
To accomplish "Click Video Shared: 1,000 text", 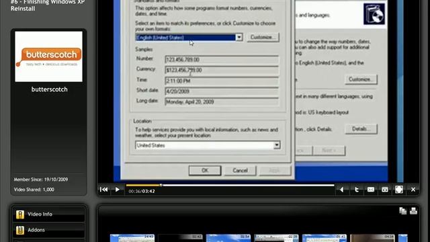I will click(x=34, y=190).
